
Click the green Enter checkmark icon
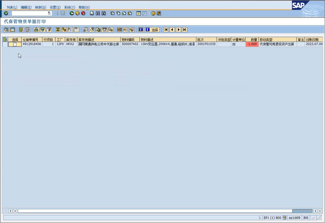[6, 13]
